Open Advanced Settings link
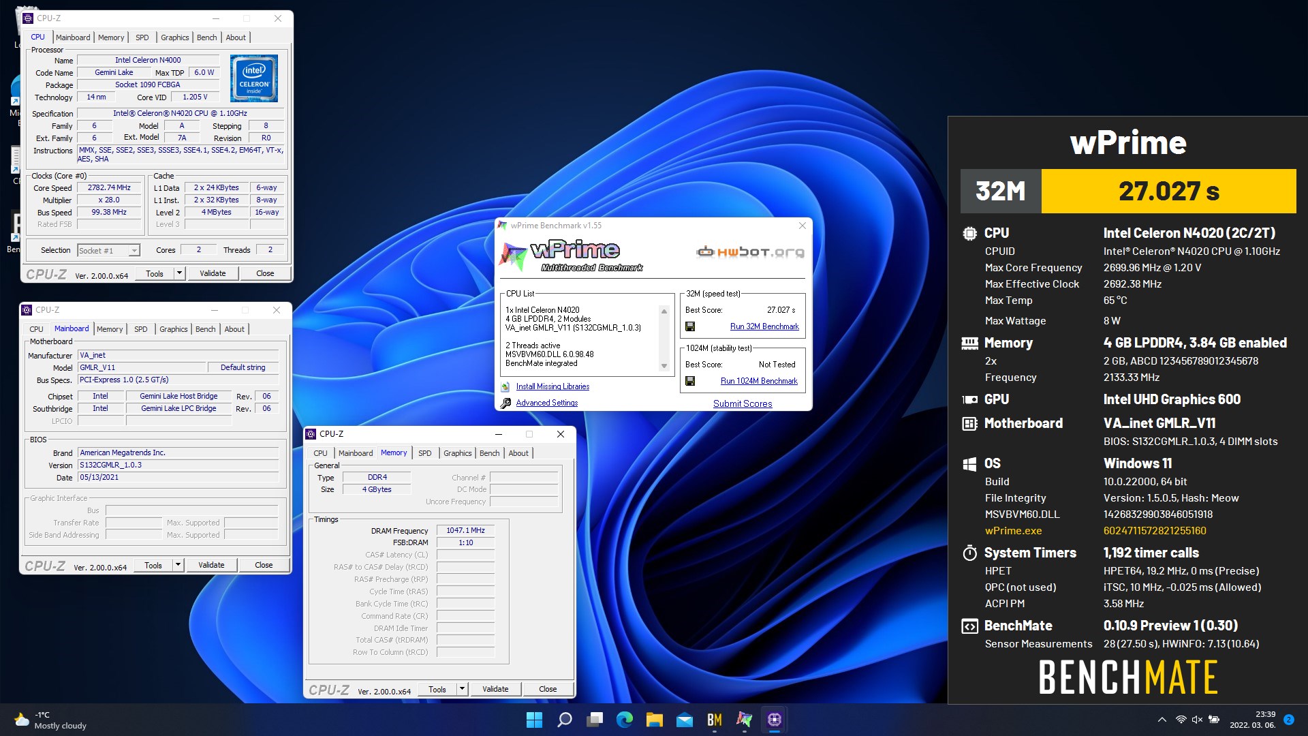The height and width of the screenshot is (736, 1308). click(x=547, y=403)
